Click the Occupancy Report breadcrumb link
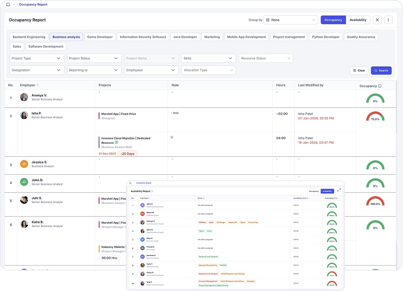Image resolution: width=403 pixels, height=291 pixels. pyautogui.click(x=33, y=4)
